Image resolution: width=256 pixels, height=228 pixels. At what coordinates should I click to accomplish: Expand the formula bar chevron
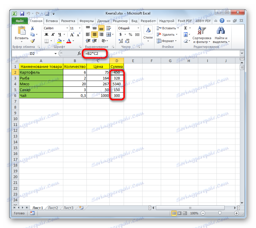(242, 53)
